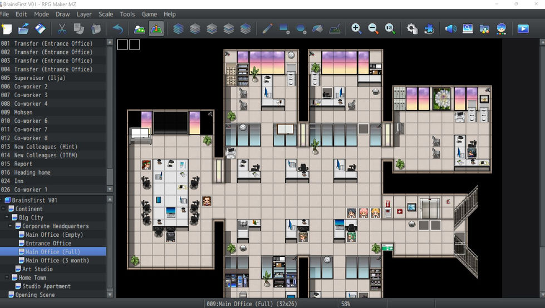Viewport: 545px width, 308px height.
Task: Click event list scrollbar down arrow
Action: (110, 189)
